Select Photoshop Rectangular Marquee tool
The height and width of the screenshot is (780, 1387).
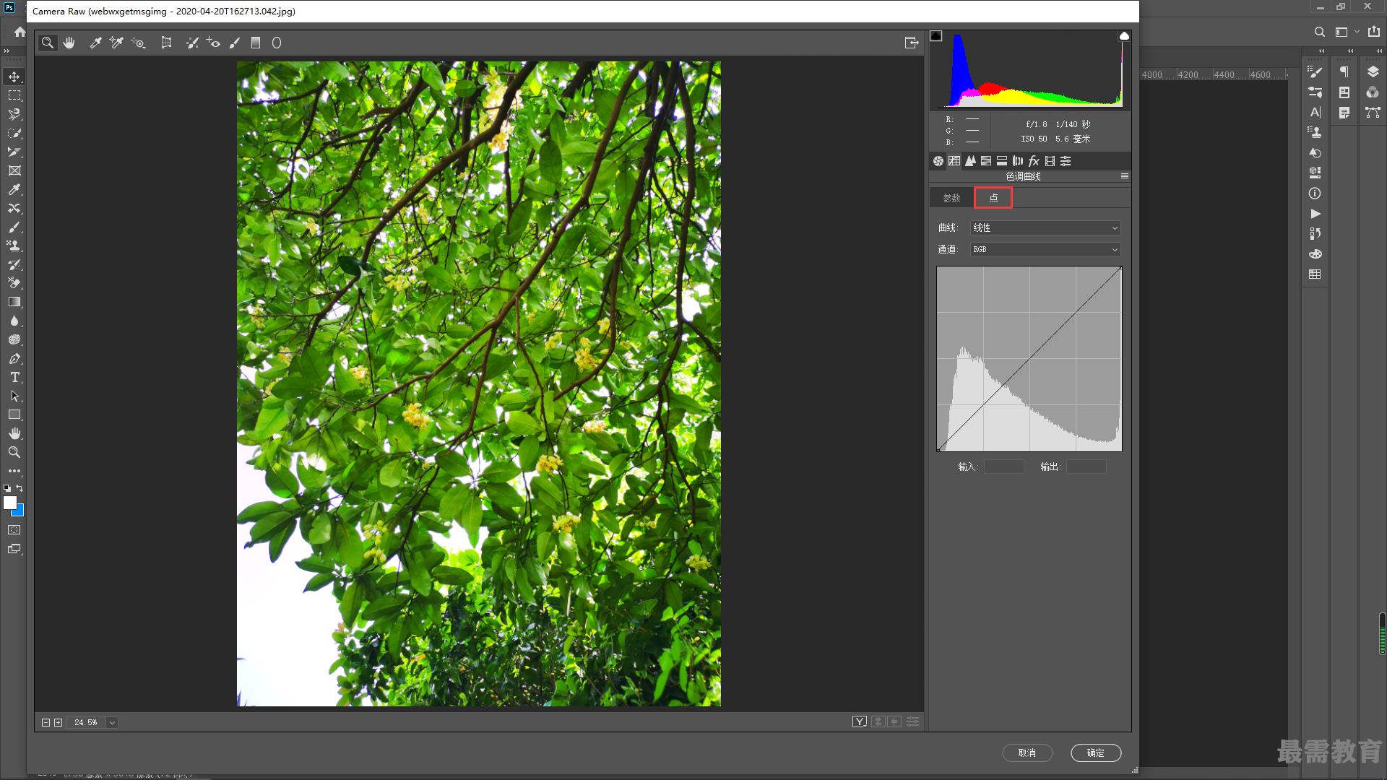[x=14, y=95]
